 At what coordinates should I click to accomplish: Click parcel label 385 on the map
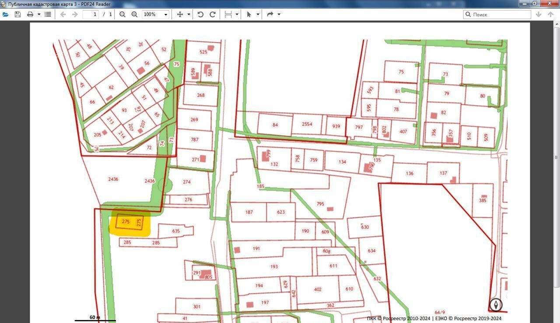(x=483, y=200)
